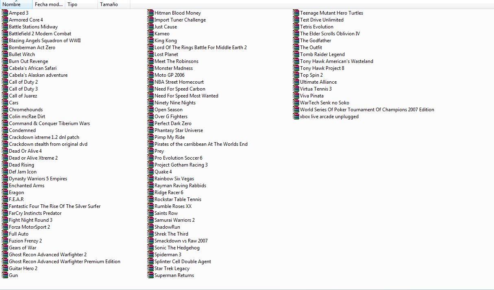Click the file Burn Out Revenge
The width and height of the screenshot is (494, 290).
click(28, 61)
